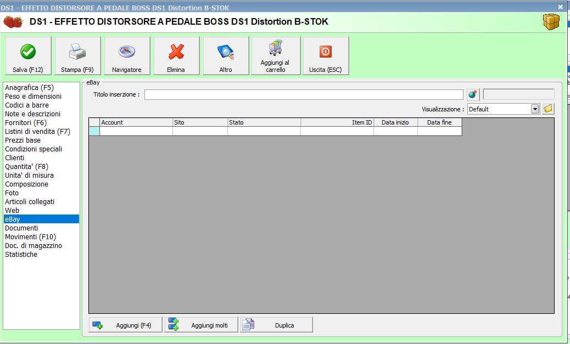Open the Visualizzazione Default dropdown
The height and width of the screenshot is (344, 570).
(x=535, y=109)
